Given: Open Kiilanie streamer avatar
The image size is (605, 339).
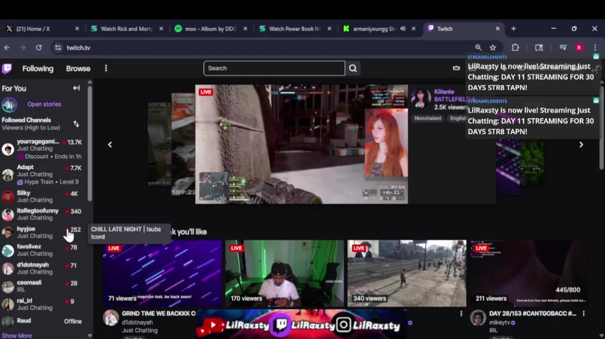Looking at the screenshot, I should 420,98.
